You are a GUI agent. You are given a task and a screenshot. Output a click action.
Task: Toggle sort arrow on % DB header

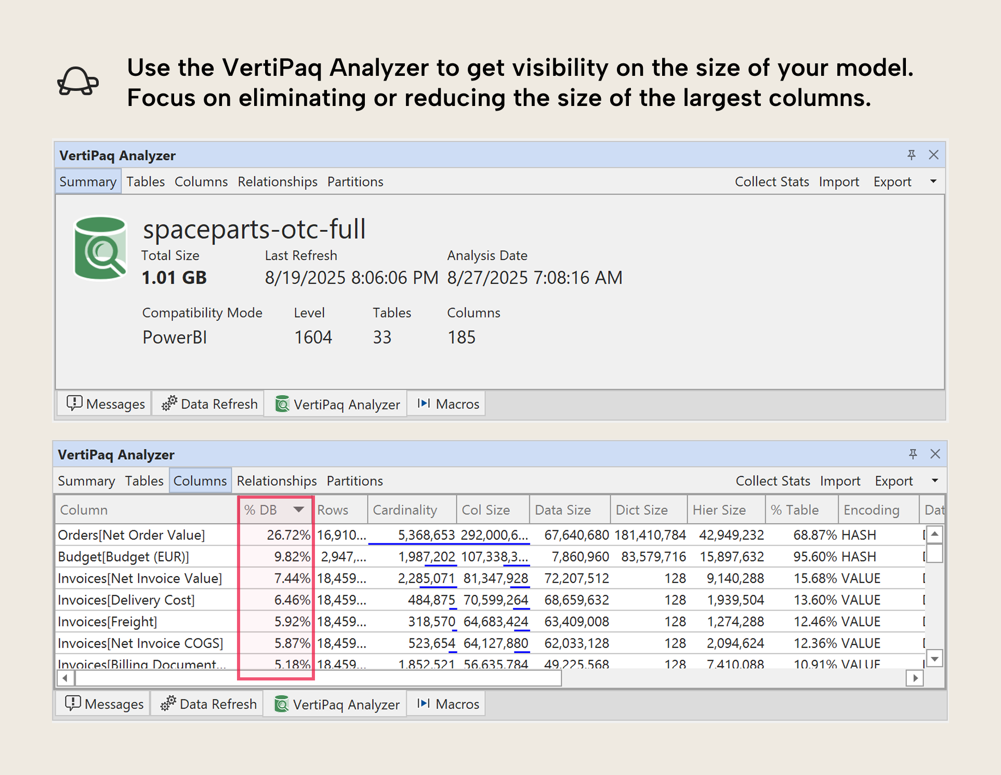click(x=298, y=510)
